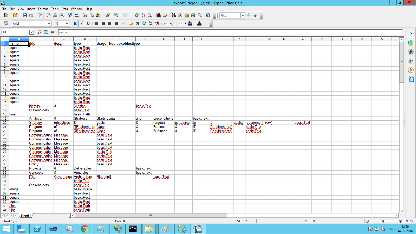Click the Font Color A swatch
This screenshot has width=416, height=234.
(199, 24)
